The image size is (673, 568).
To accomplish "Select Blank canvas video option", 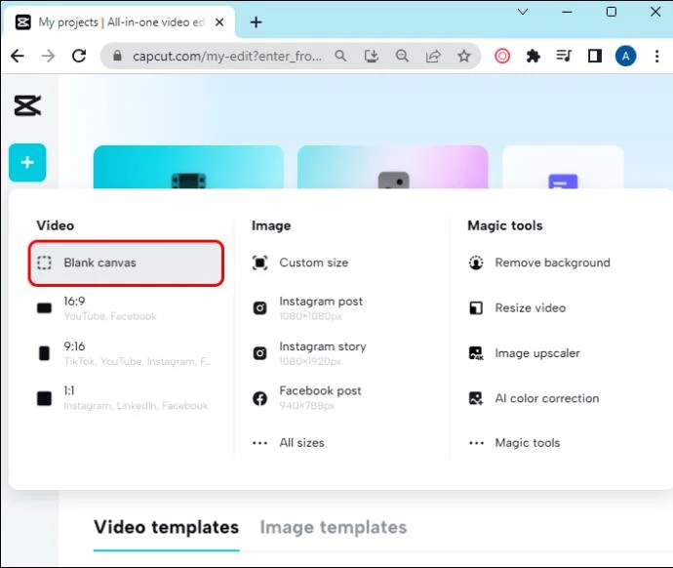I will 126,263.
